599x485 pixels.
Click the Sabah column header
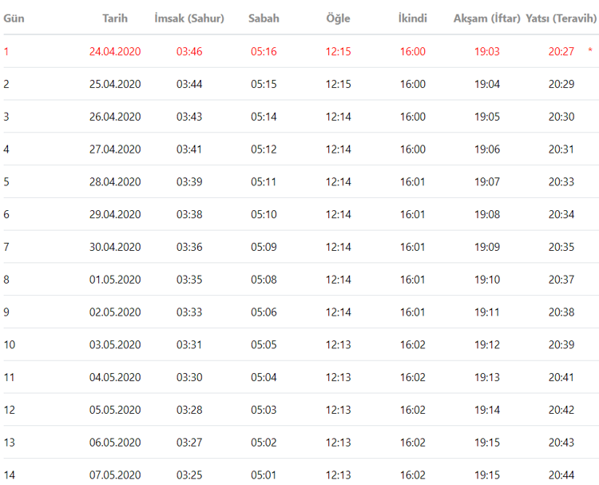click(264, 18)
